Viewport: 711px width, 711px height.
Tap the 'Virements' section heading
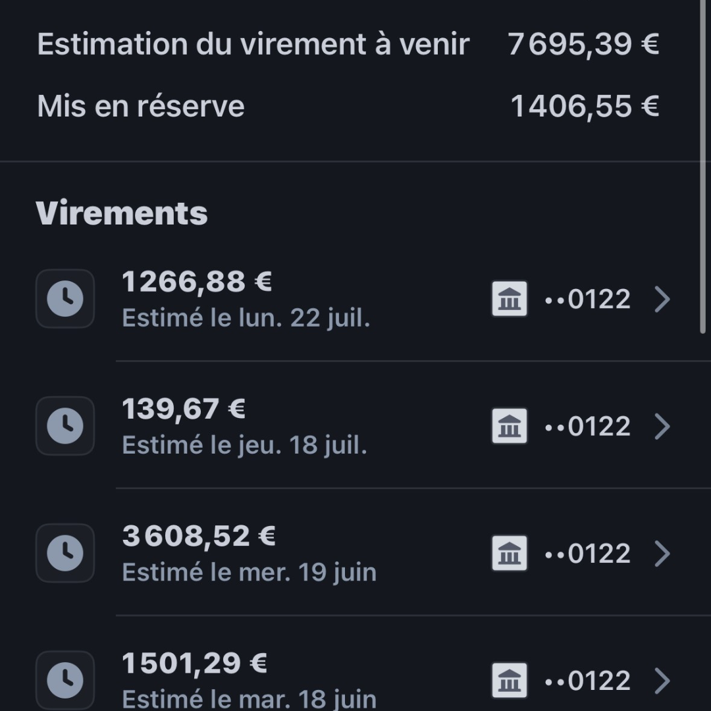(x=122, y=213)
